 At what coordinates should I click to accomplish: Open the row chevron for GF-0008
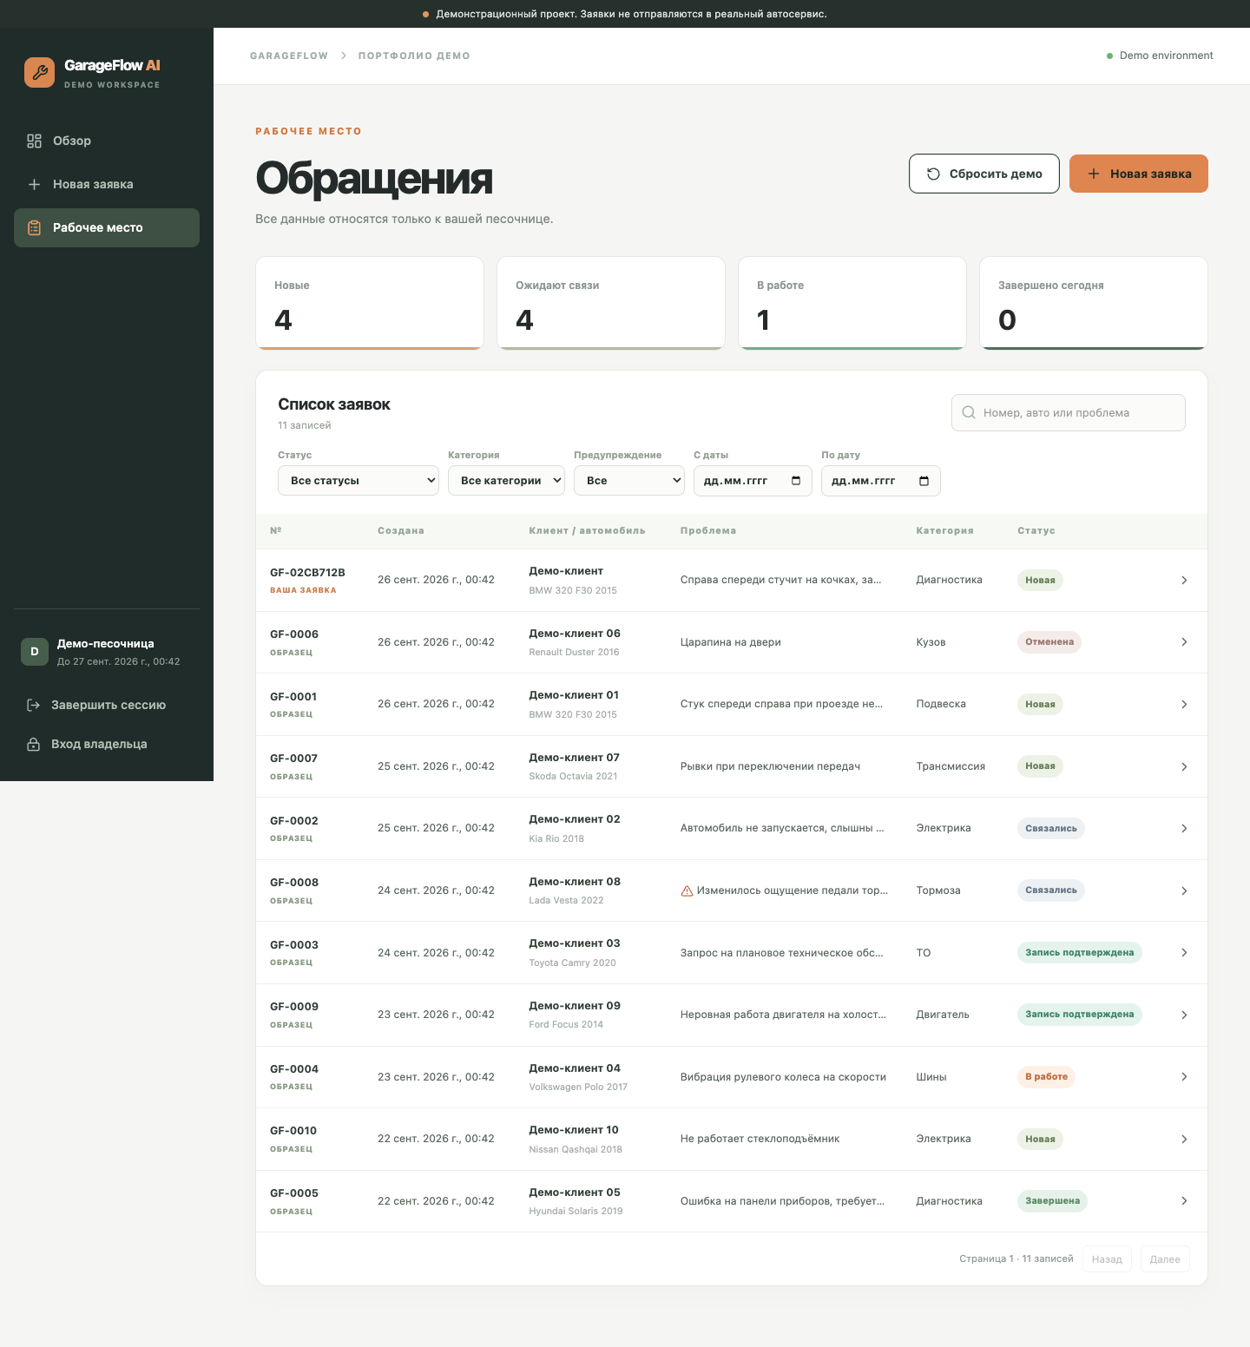[1184, 890]
